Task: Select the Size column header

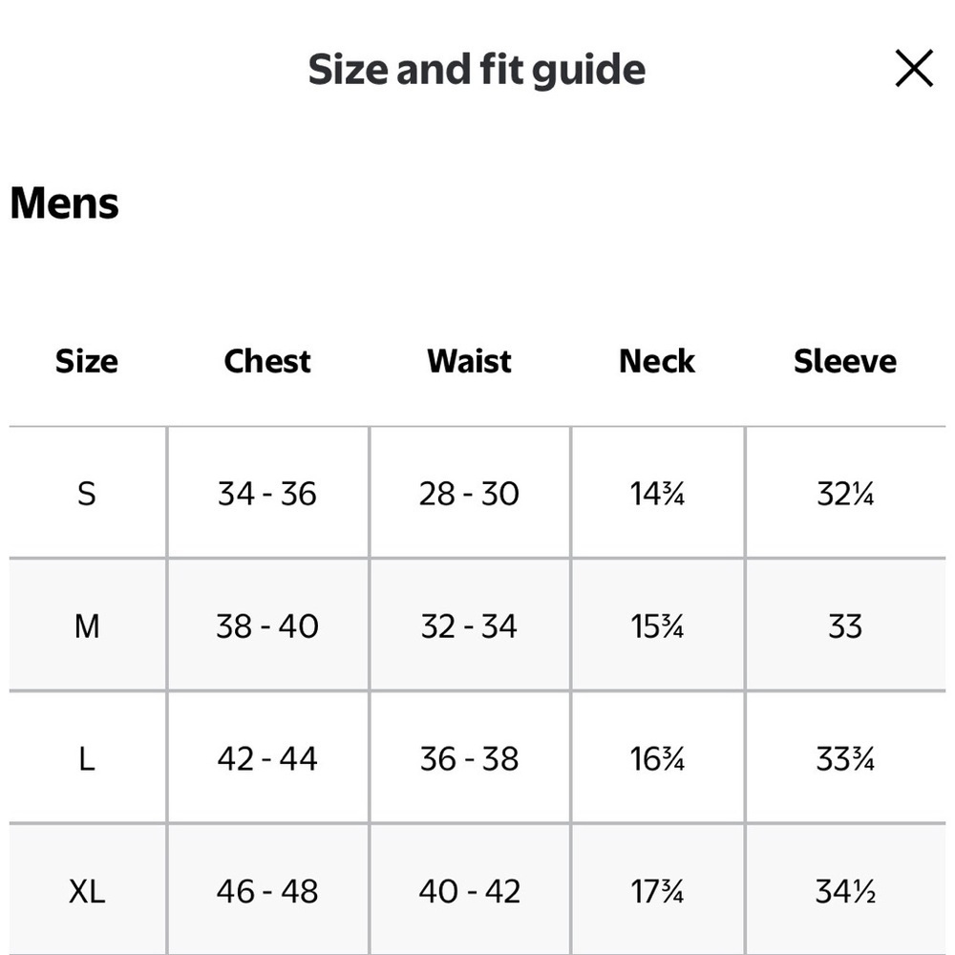Action: [x=87, y=361]
